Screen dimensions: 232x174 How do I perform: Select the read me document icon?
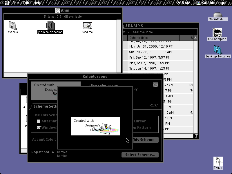pyautogui.click(x=87, y=26)
